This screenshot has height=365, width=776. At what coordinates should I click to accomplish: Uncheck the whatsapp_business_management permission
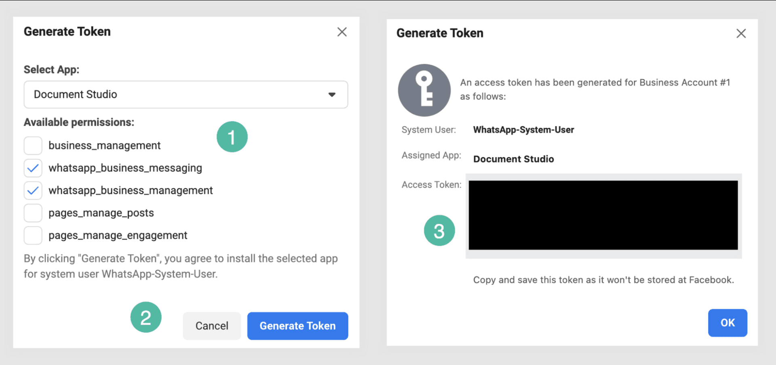pyautogui.click(x=33, y=191)
